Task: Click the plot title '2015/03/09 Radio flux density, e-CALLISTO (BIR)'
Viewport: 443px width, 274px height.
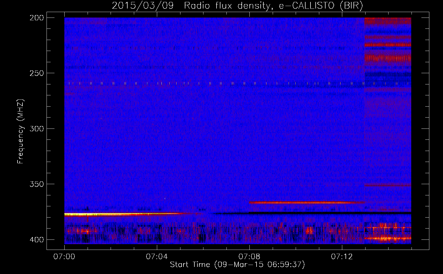Action: pos(237,5)
